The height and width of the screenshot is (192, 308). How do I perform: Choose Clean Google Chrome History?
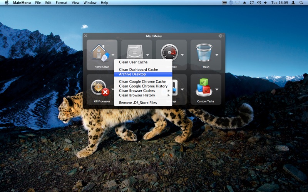pyautogui.click(x=143, y=86)
